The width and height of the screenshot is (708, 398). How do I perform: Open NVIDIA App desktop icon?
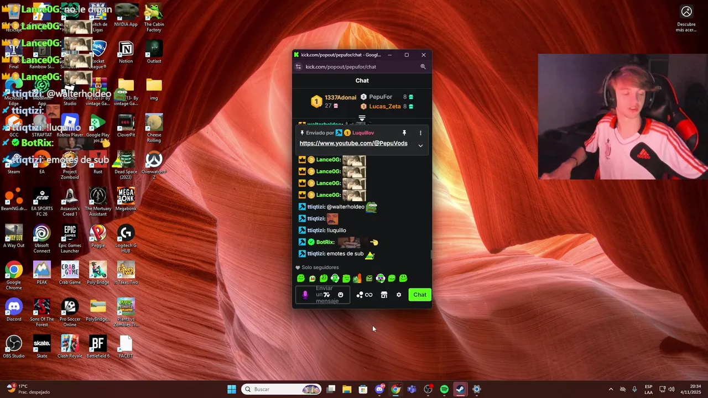126,15
